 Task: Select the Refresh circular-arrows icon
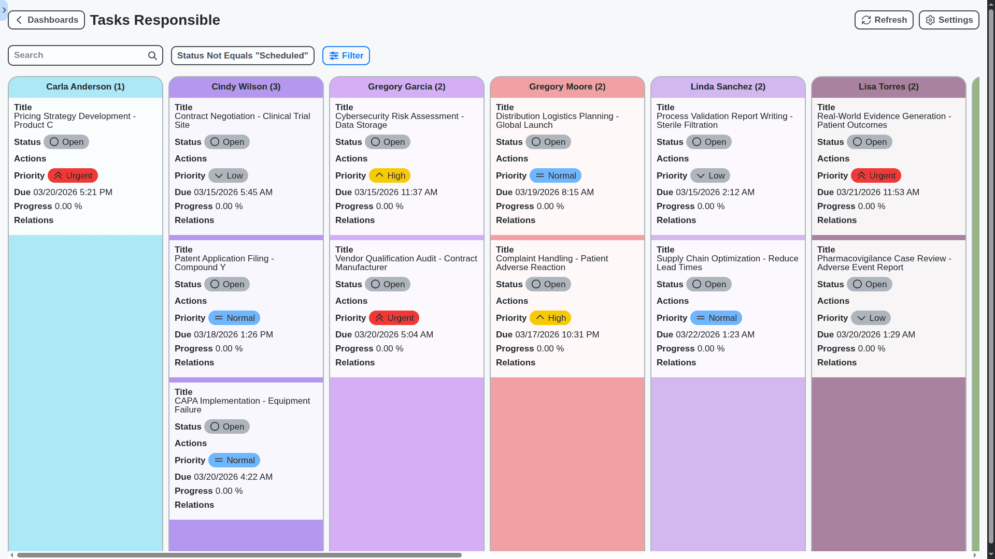tap(866, 20)
